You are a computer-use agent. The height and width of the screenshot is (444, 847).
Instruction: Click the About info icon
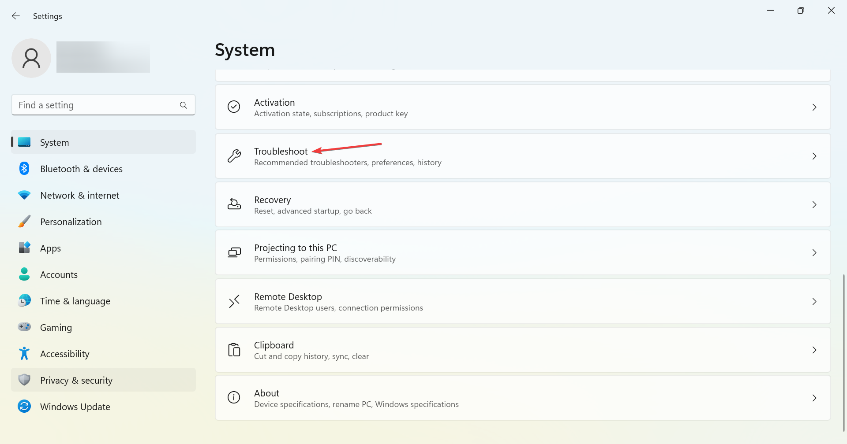coord(234,398)
